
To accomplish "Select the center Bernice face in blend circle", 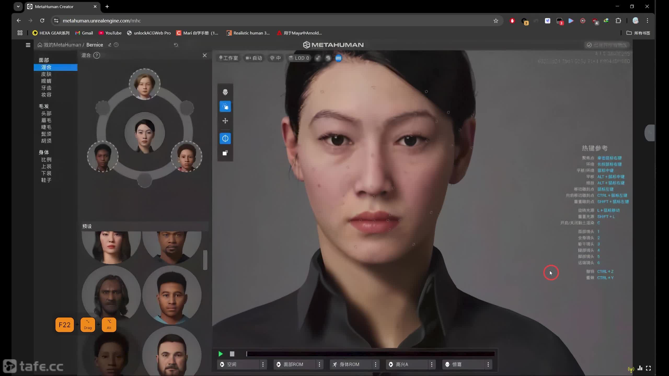I will pyautogui.click(x=145, y=133).
